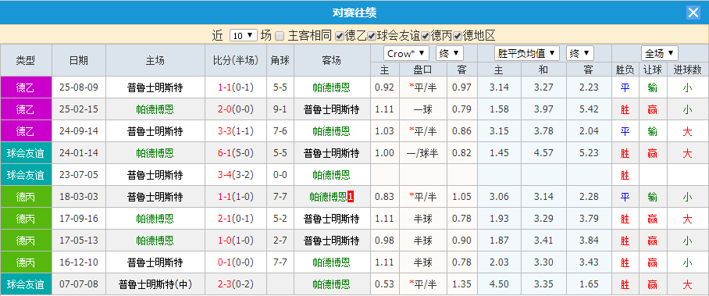This screenshot has width=709, height=296.
Task: Click the 小 goals result in 25-02-15 row
Action: tap(687, 109)
